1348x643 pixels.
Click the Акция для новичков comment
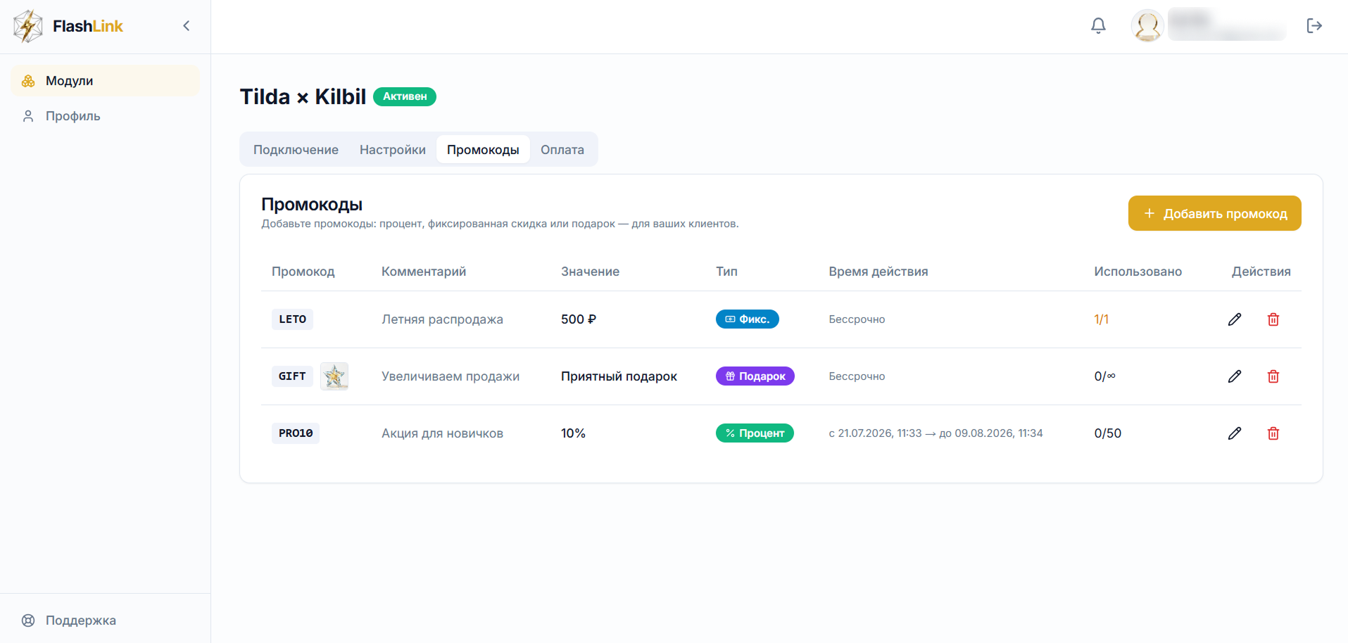(442, 433)
